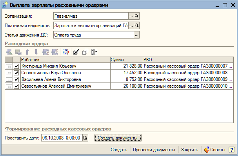Open search for the Организация field

coord(136,16)
